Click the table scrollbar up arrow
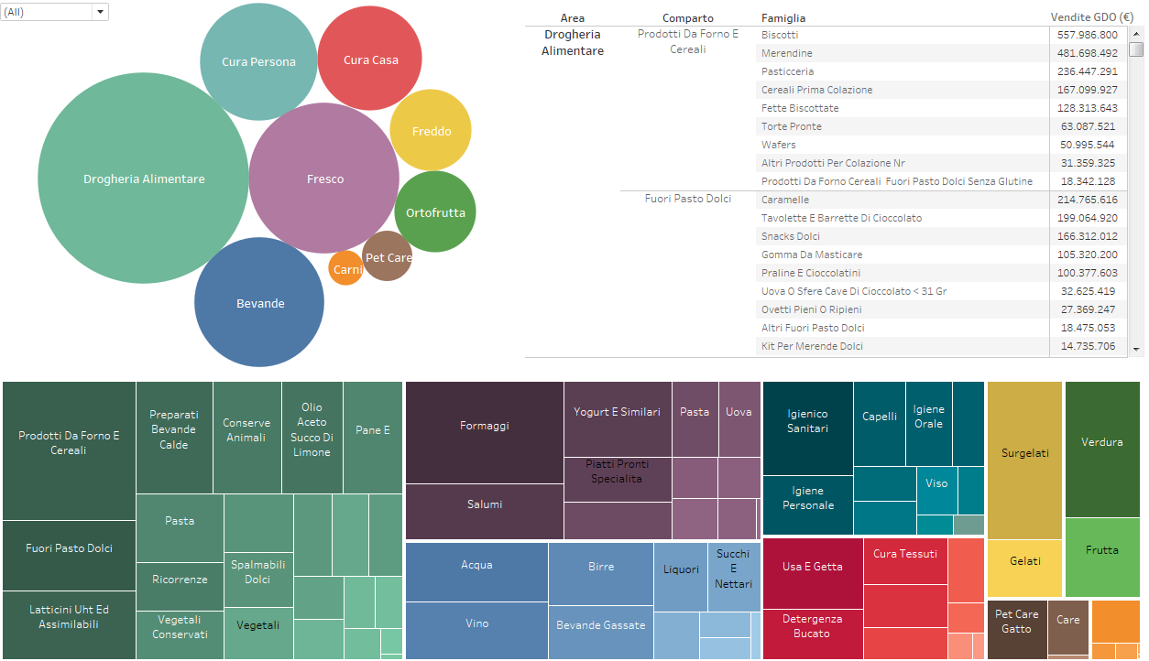Image resolution: width=1149 pixels, height=661 pixels. (1136, 34)
